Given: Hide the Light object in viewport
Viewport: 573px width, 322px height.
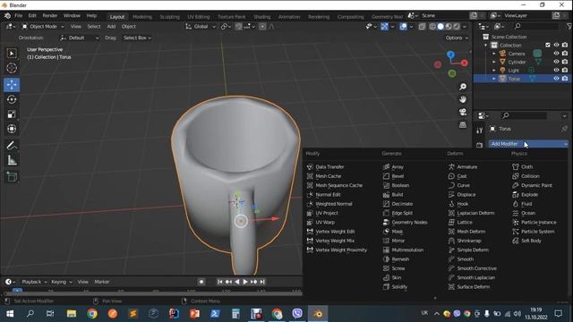Looking at the screenshot, I should (556, 70).
